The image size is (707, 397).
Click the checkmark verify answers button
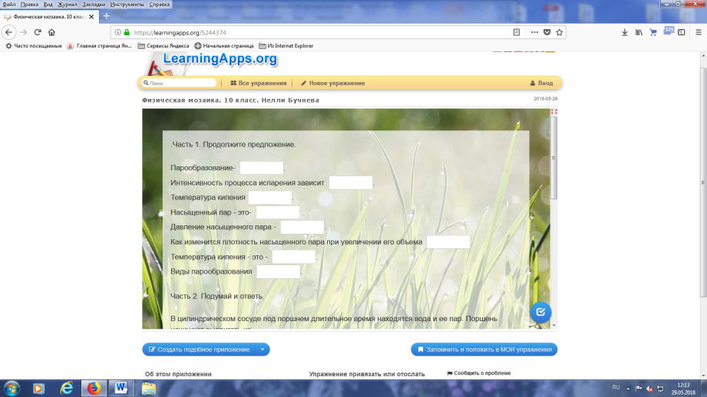(540, 313)
